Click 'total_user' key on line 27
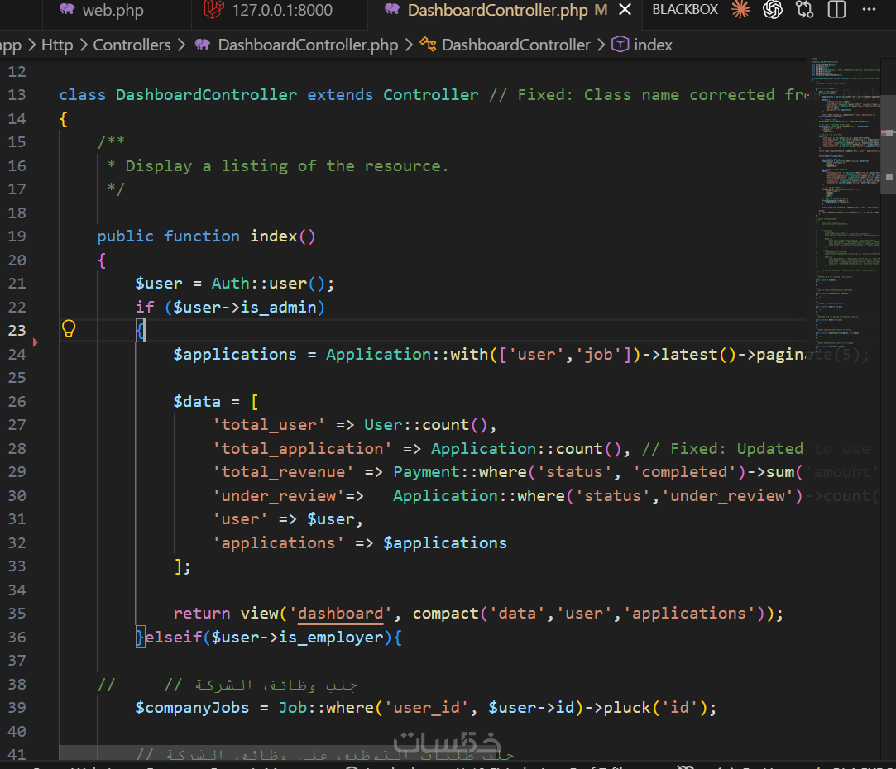 pyautogui.click(x=269, y=425)
